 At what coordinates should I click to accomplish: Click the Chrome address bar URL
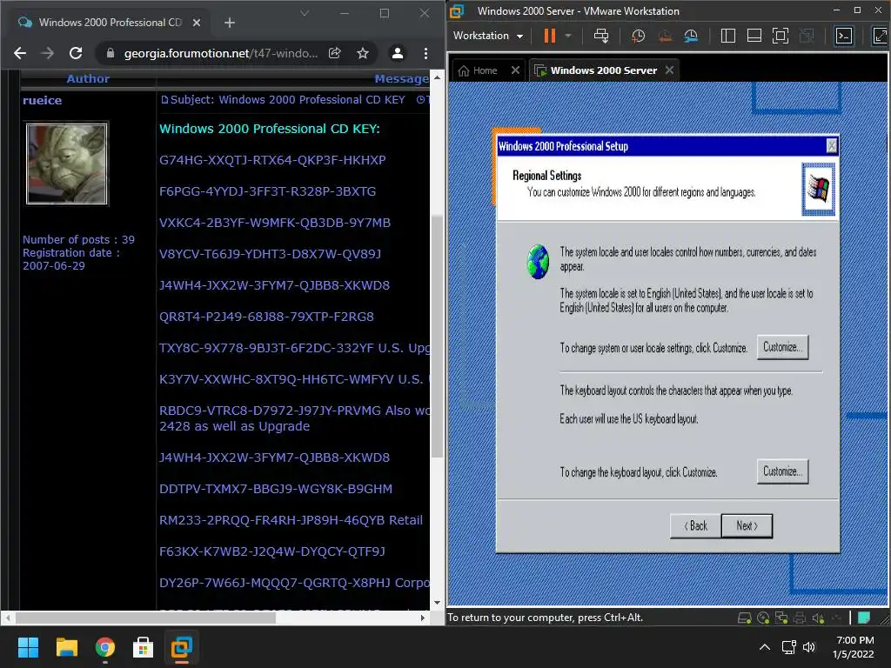pyautogui.click(x=220, y=53)
